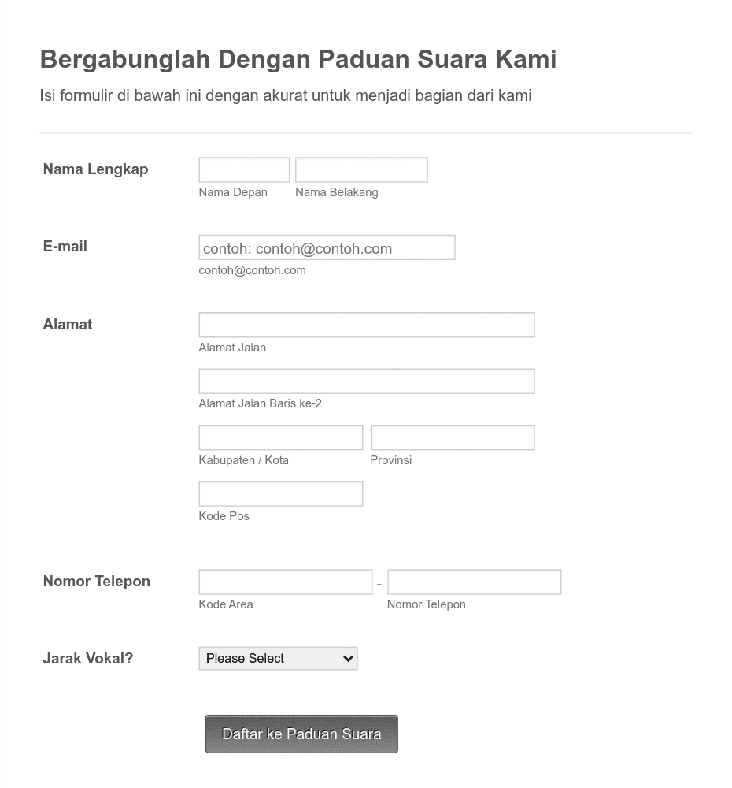Submit with Daftar ke Paduan Suara
Screen dimensions: 732x788
[x=301, y=734]
